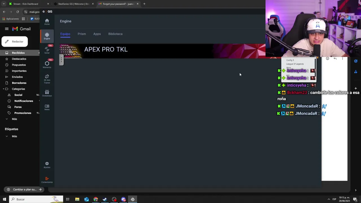Open Steam from the taskbar
The height and width of the screenshot is (203, 361).
pyautogui.click(x=105, y=199)
